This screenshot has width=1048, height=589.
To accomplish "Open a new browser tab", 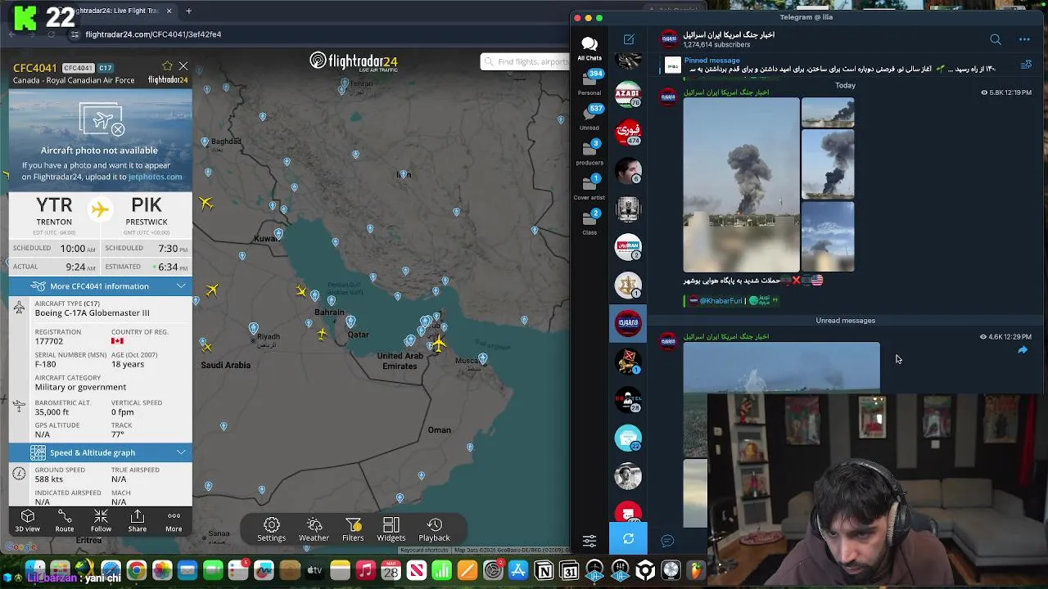I will pos(188,11).
